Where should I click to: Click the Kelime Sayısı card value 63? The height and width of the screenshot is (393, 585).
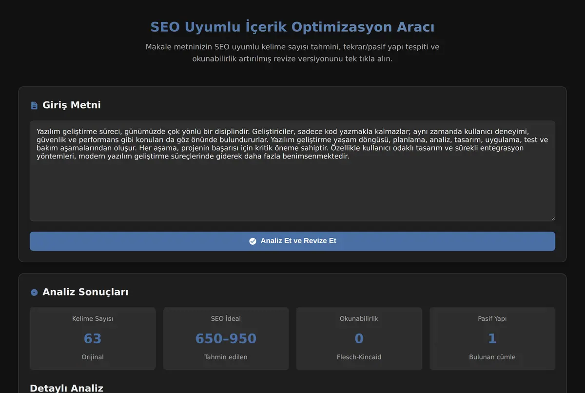tap(93, 338)
